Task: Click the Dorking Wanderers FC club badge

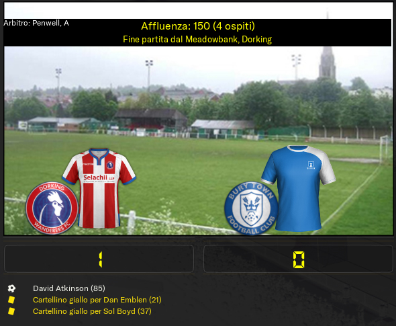Action: point(52,208)
